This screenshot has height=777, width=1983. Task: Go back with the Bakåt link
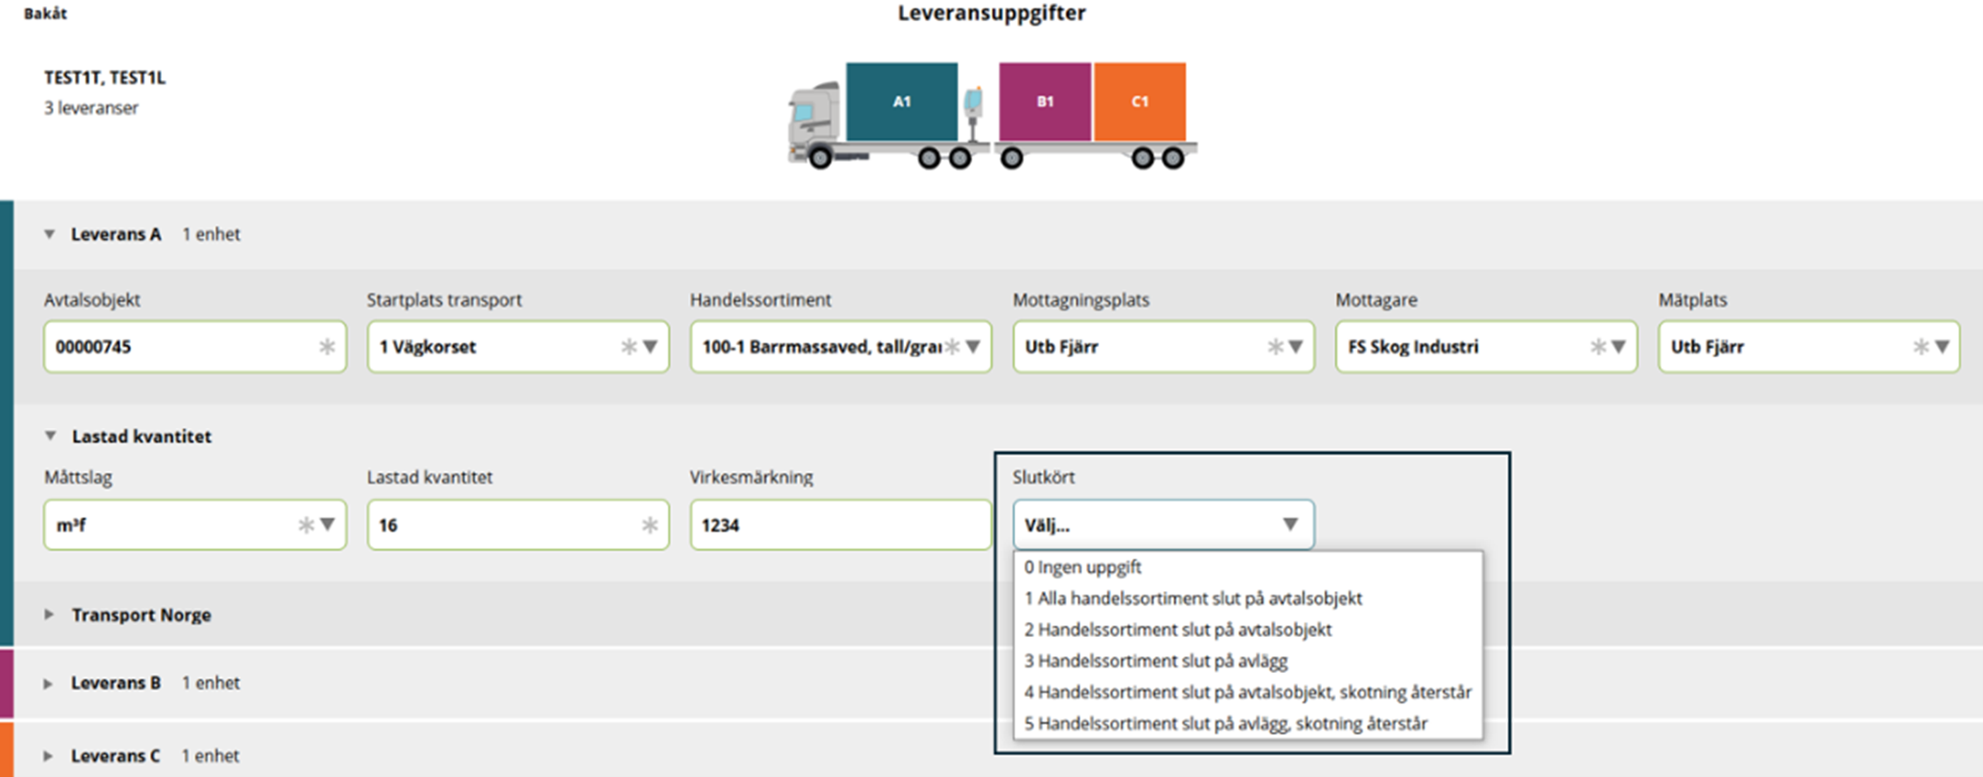45,13
